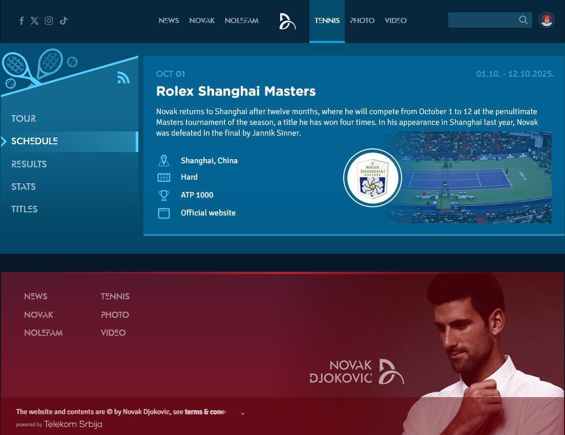This screenshot has height=435, width=565.
Task: Select the TENNIS tab in top navigation
Action: click(x=327, y=20)
